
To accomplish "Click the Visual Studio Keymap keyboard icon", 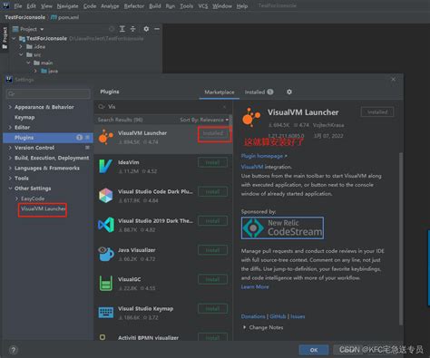I will pos(105,313).
